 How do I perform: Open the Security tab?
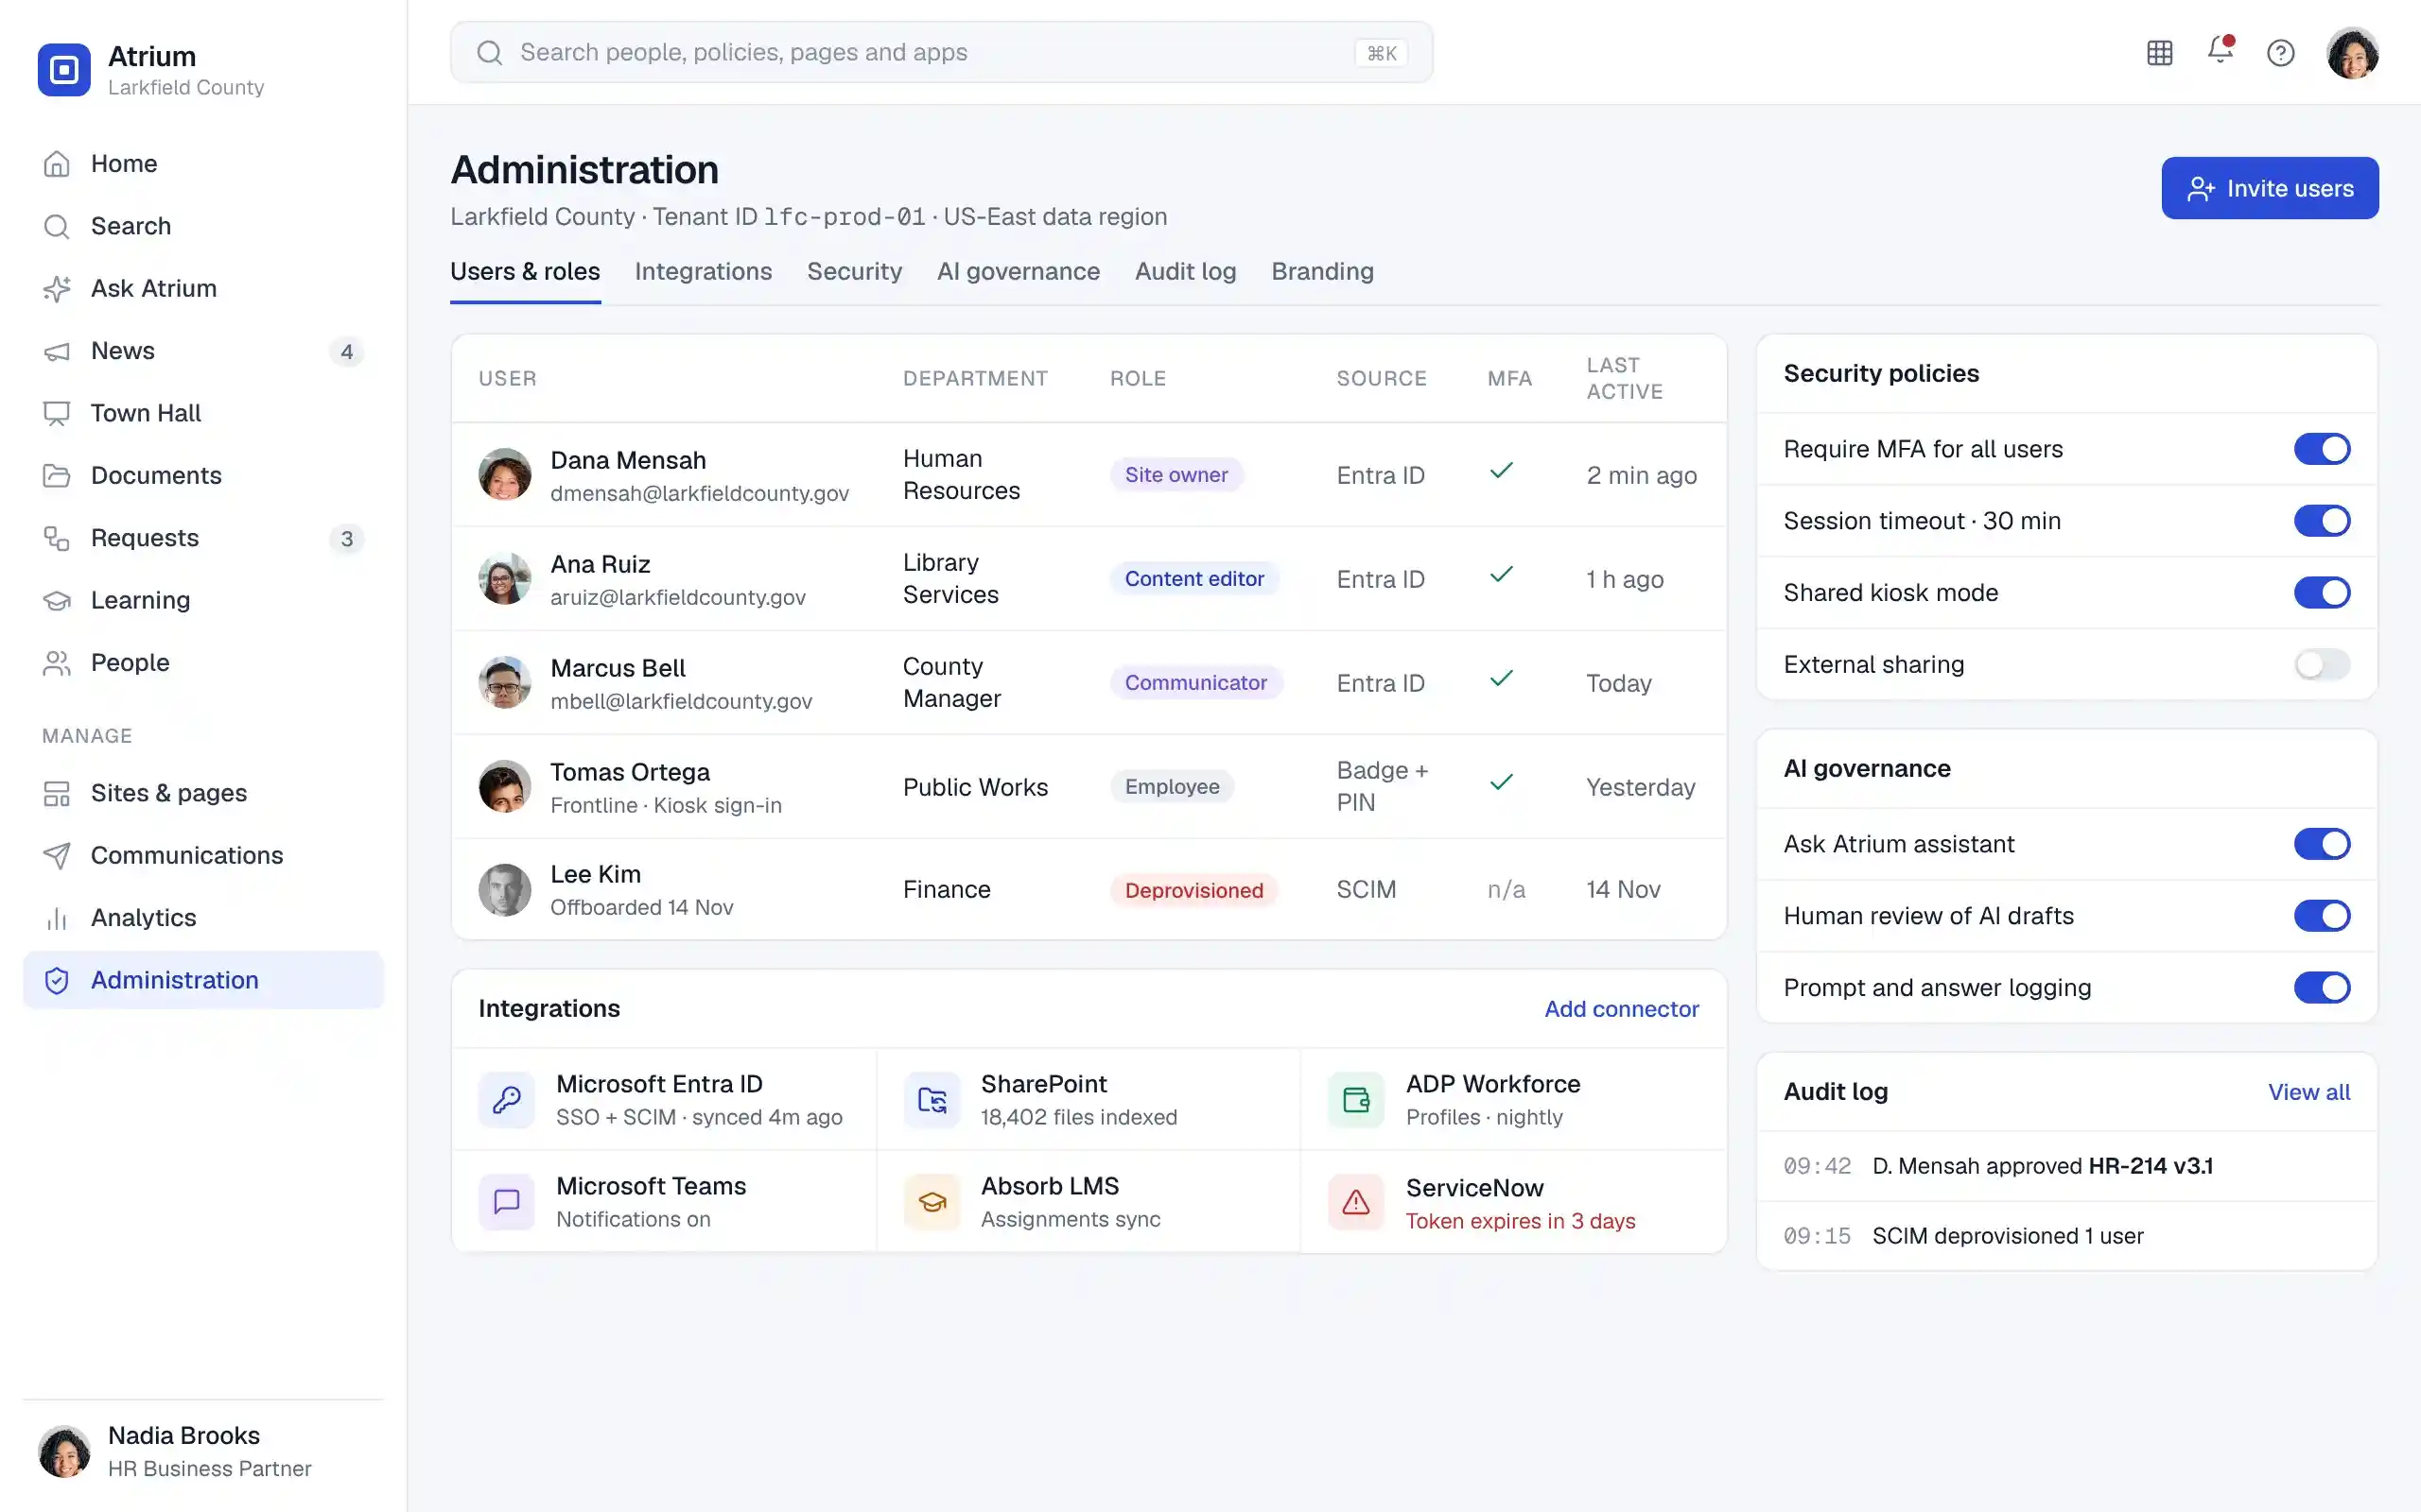coord(854,272)
